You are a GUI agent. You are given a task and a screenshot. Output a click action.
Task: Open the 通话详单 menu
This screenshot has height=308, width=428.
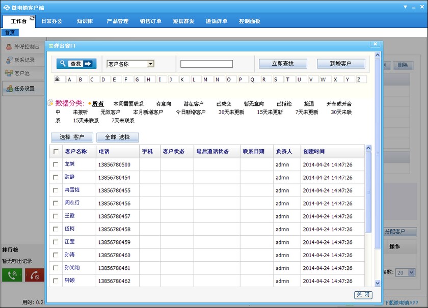217,21
